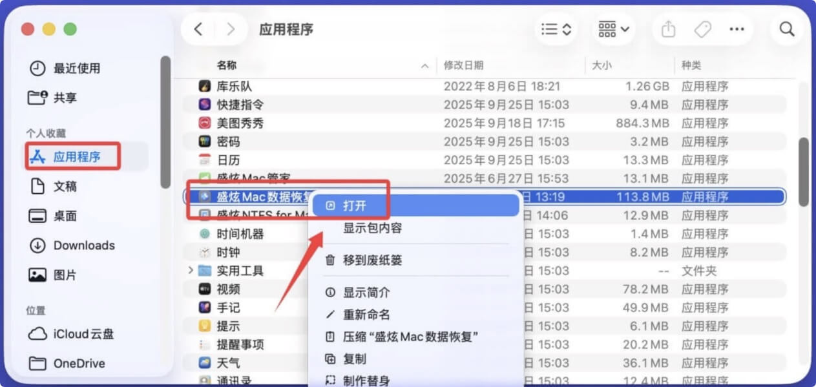The height and width of the screenshot is (387, 816).
Task: Toggle the list view mode button
Action: [x=550, y=28]
